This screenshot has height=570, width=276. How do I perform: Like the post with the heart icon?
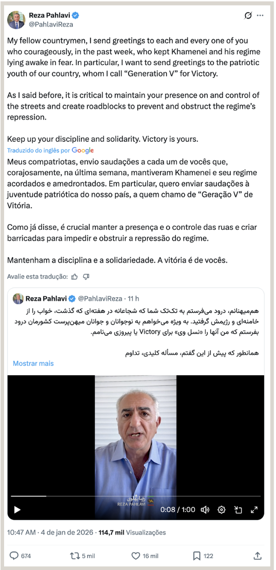[x=135, y=556]
